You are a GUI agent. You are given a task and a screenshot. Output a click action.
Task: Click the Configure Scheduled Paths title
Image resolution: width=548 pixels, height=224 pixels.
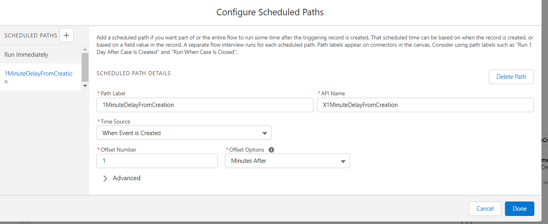[x=270, y=12]
